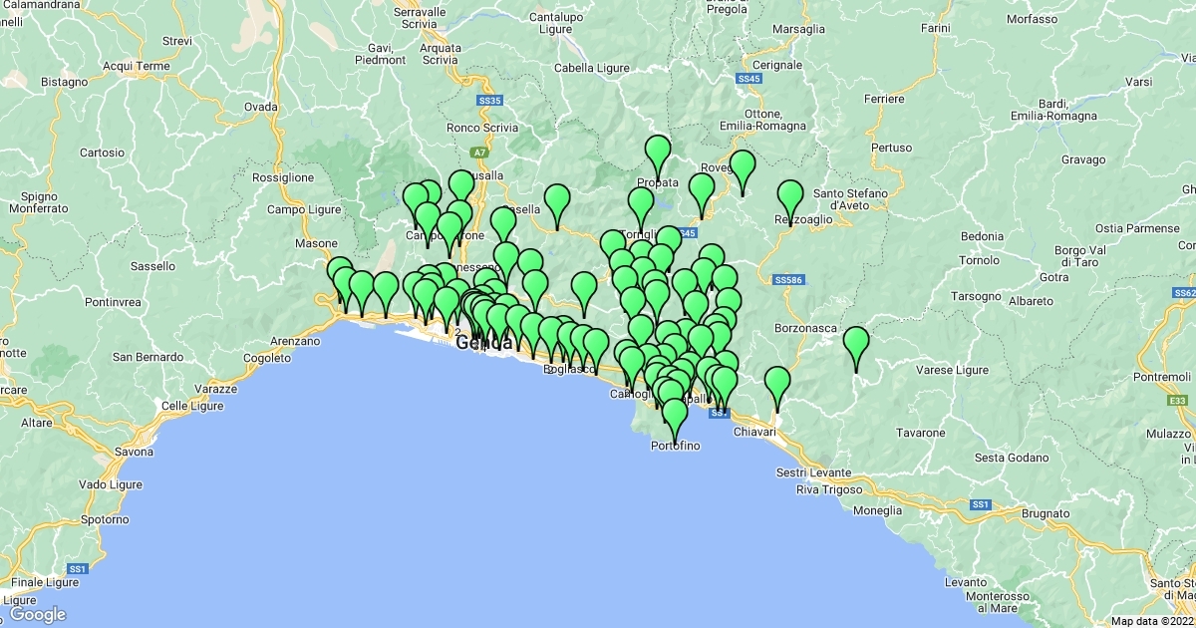Click the Portofino place label

pyautogui.click(x=675, y=446)
